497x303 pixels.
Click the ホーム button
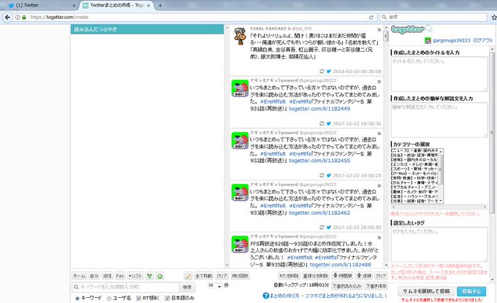79,276
